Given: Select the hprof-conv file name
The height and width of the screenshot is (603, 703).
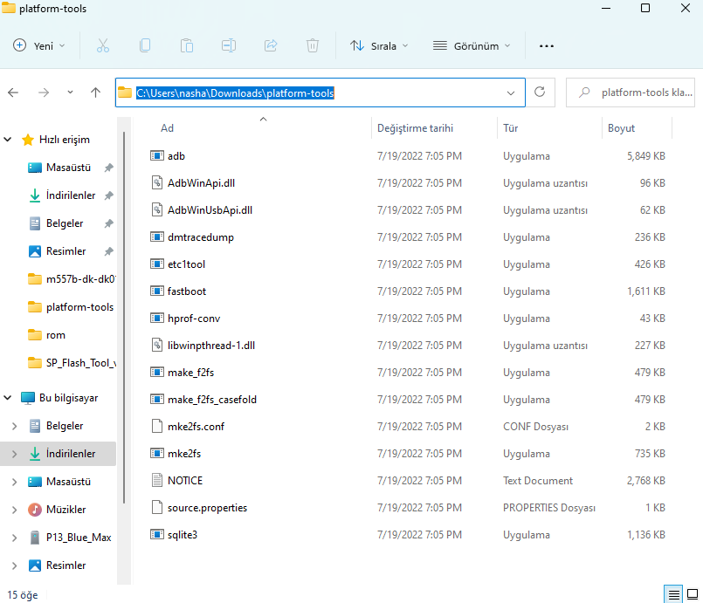Looking at the screenshot, I should 194,319.
